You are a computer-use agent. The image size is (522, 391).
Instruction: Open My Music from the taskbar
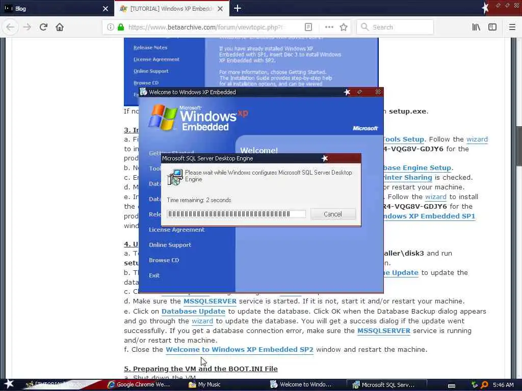(205, 384)
